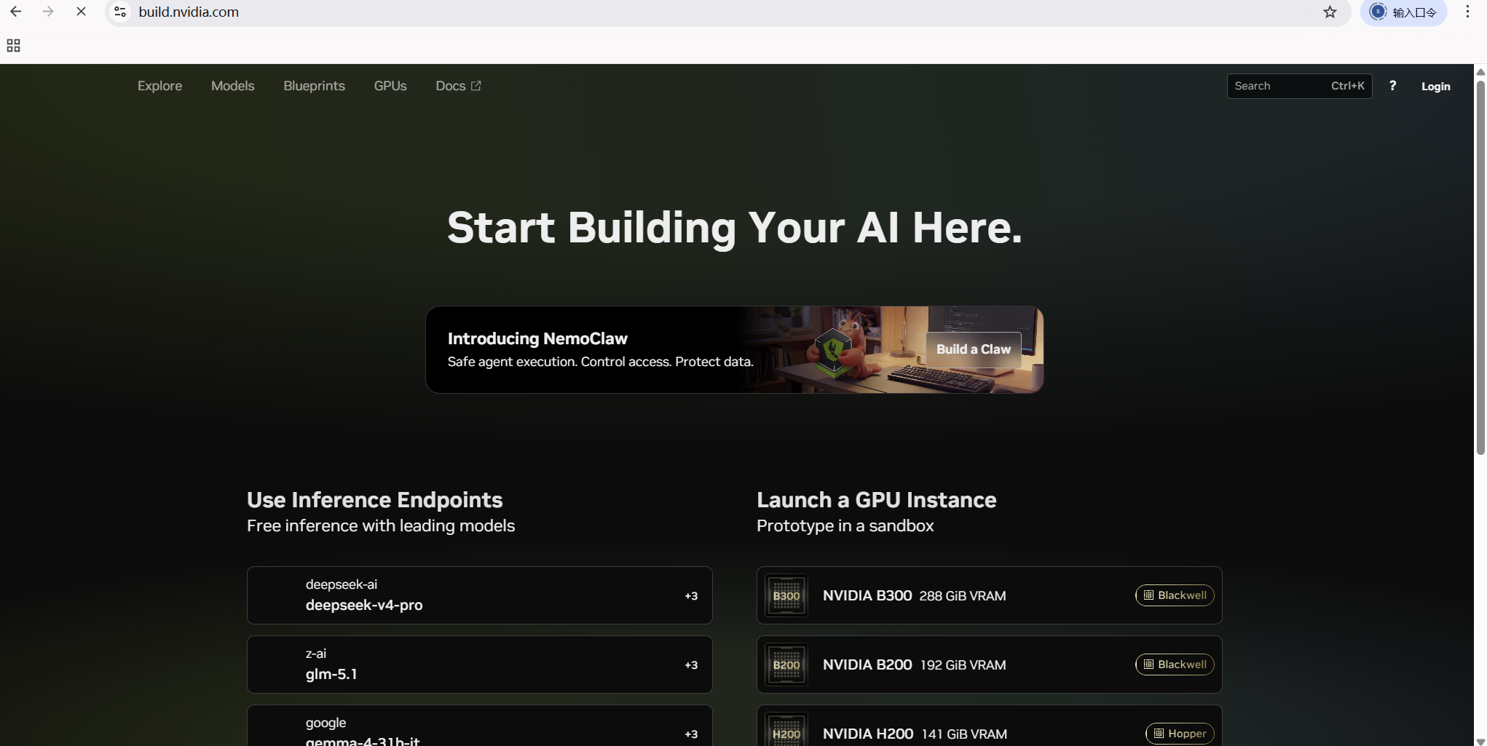
Task: Open the Models nav item
Action: pyautogui.click(x=232, y=86)
